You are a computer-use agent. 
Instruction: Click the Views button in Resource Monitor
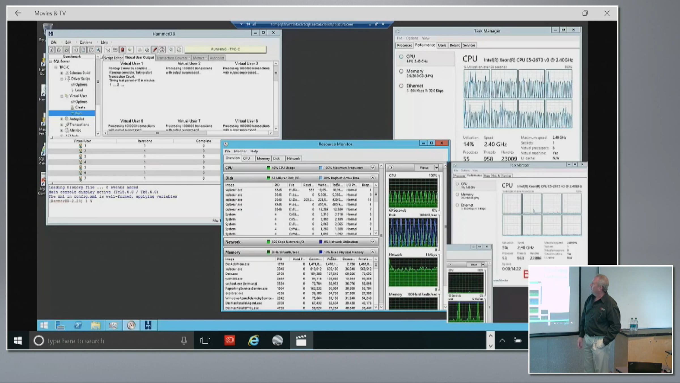424,168
